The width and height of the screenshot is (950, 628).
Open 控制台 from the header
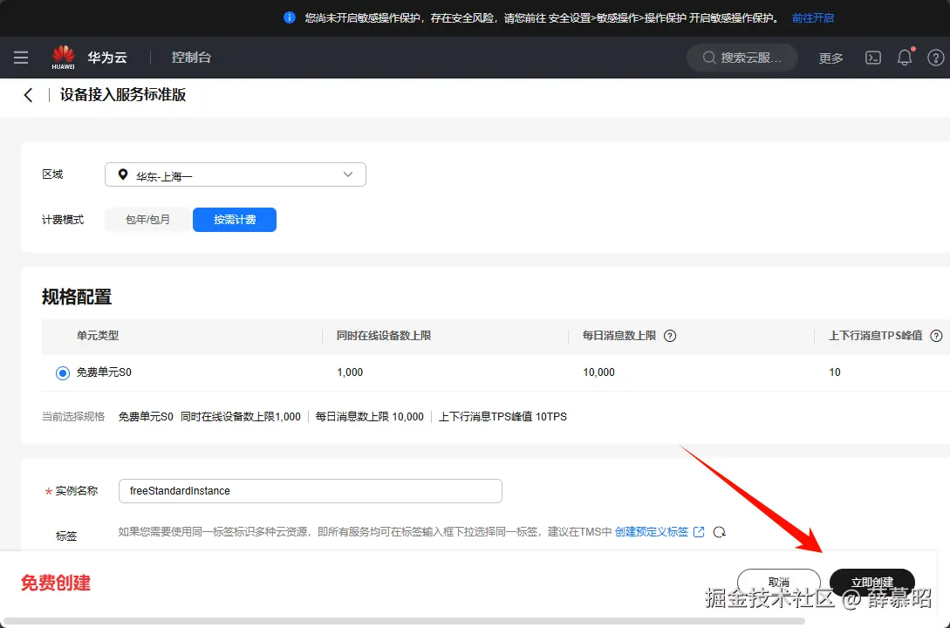click(191, 58)
